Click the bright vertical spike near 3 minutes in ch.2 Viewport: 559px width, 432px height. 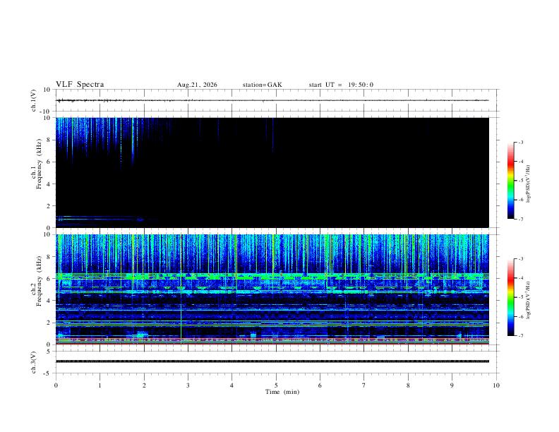pos(181,289)
